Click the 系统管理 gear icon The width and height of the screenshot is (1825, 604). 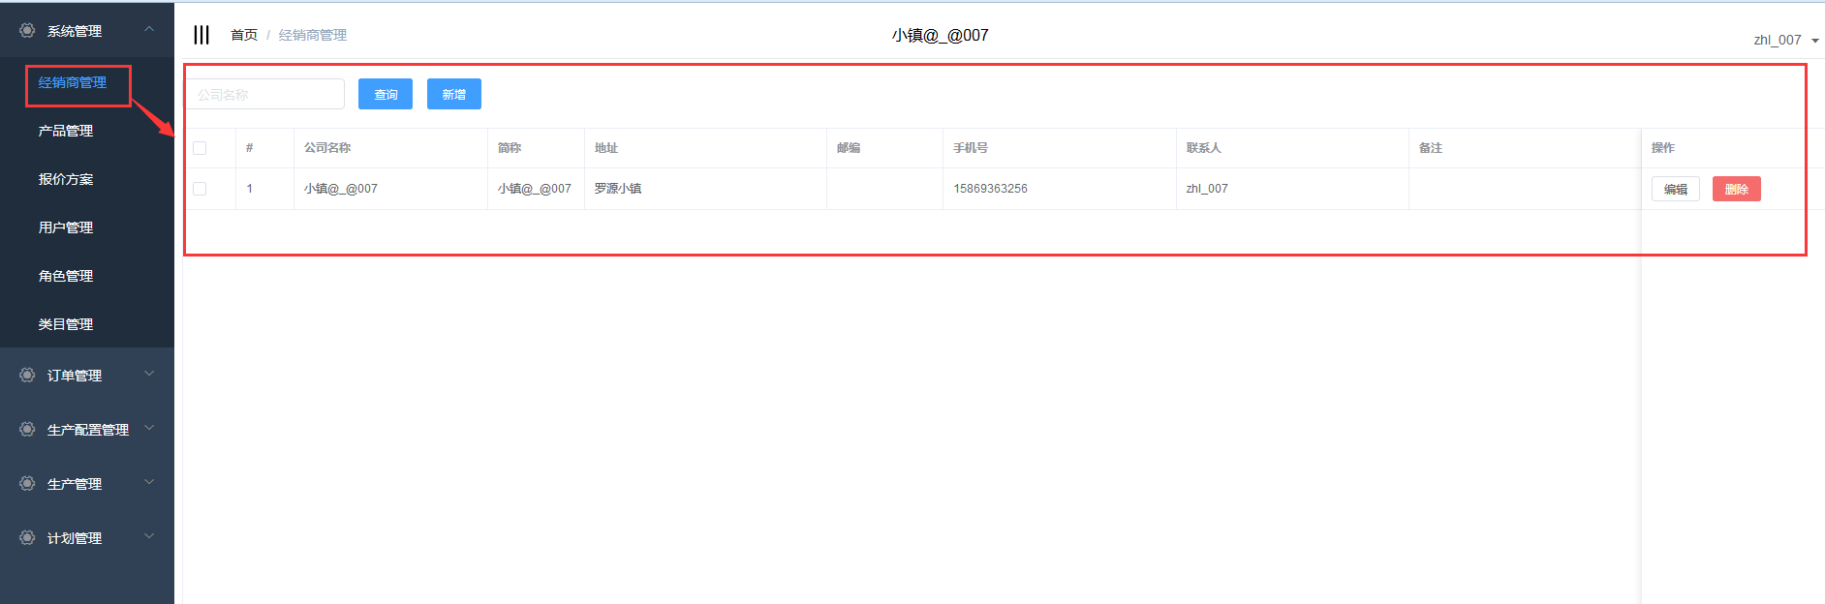pos(27,31)
